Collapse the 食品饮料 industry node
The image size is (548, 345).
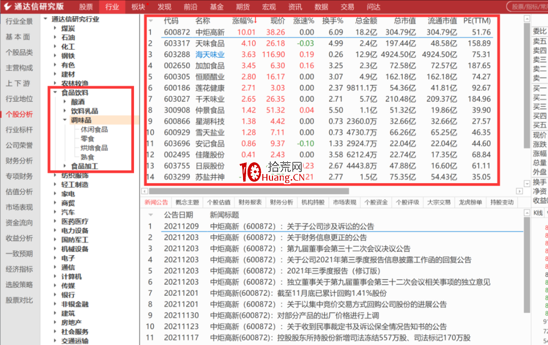pyautogui.click(x=55, y=93)
